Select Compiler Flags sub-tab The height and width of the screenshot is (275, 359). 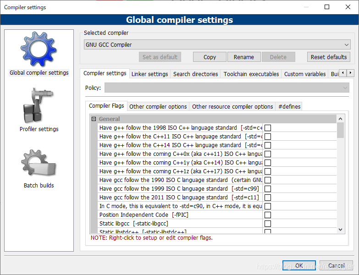click(x=106, y=106)
